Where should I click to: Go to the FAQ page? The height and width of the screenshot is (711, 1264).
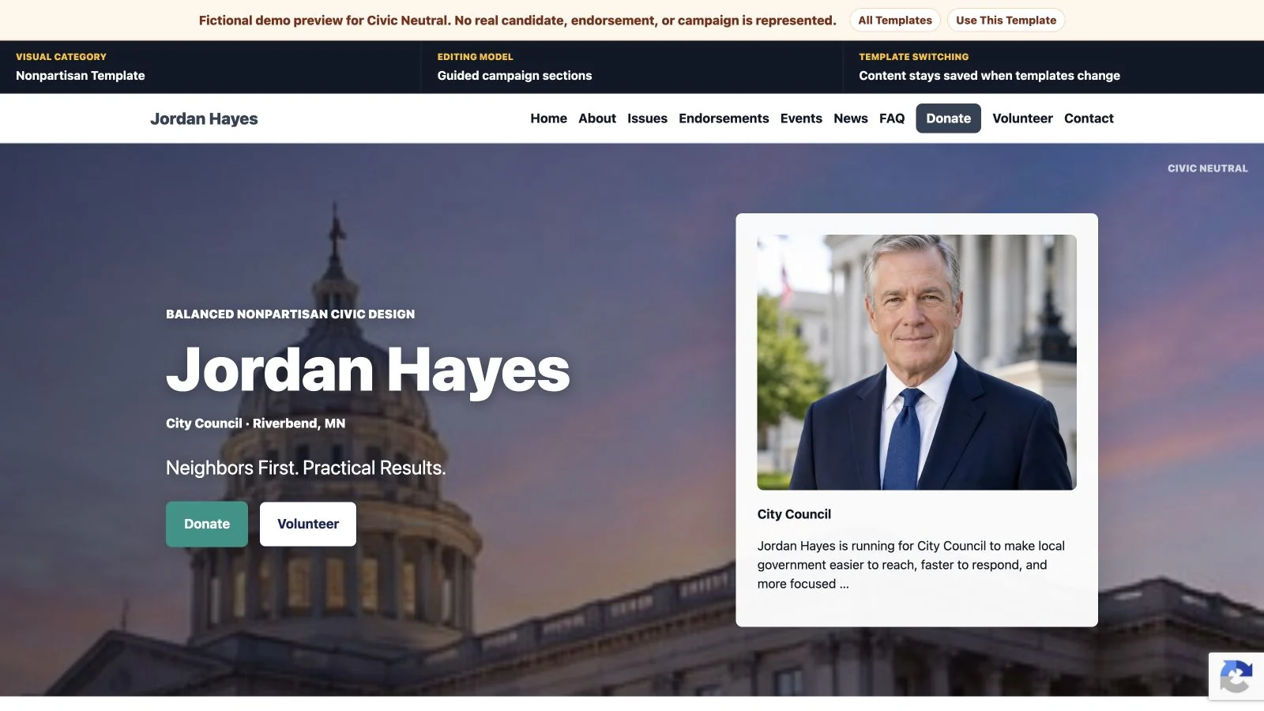pyautogui.click(x=892, y=118)
